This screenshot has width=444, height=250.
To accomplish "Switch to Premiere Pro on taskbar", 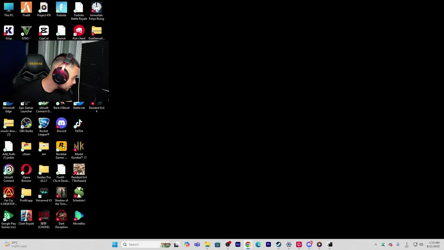I will (x=268, y=244).
